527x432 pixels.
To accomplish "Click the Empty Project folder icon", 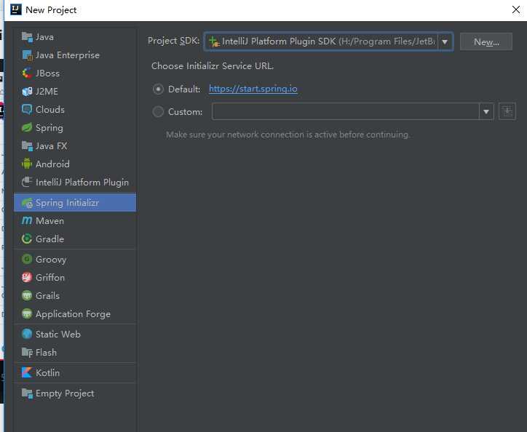I will tap(27, 393).
